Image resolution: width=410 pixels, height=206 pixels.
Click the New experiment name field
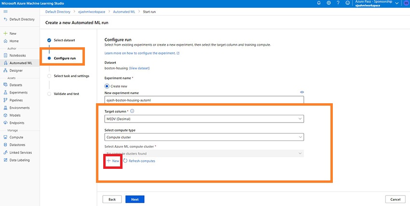click(204, 100)
